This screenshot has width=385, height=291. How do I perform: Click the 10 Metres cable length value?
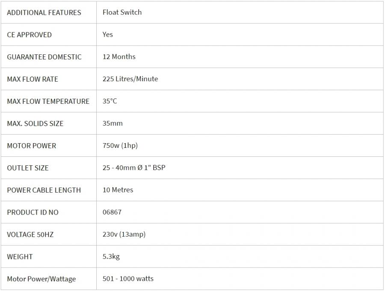[118, 190]
